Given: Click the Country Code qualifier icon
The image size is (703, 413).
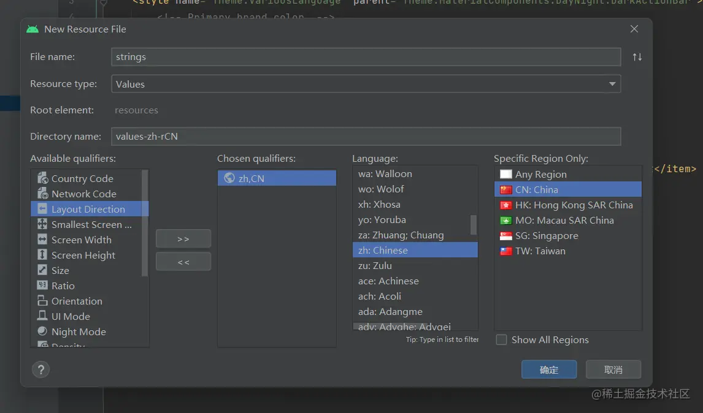Looking at the screenshot, I should pos(42,178).
